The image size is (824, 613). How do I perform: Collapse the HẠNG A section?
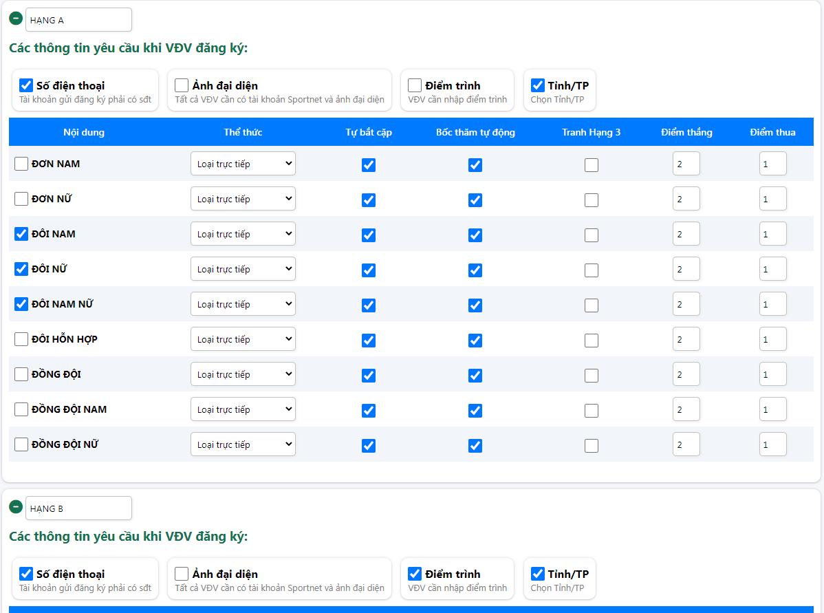(16, 19)
